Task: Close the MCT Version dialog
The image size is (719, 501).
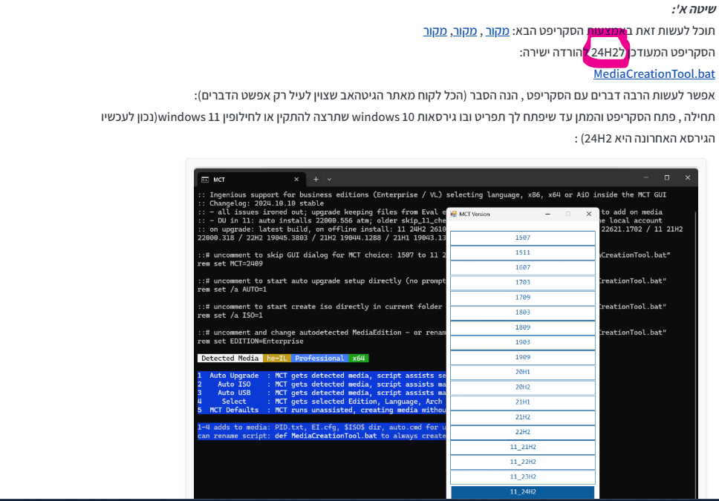Action: pos(589,214)
